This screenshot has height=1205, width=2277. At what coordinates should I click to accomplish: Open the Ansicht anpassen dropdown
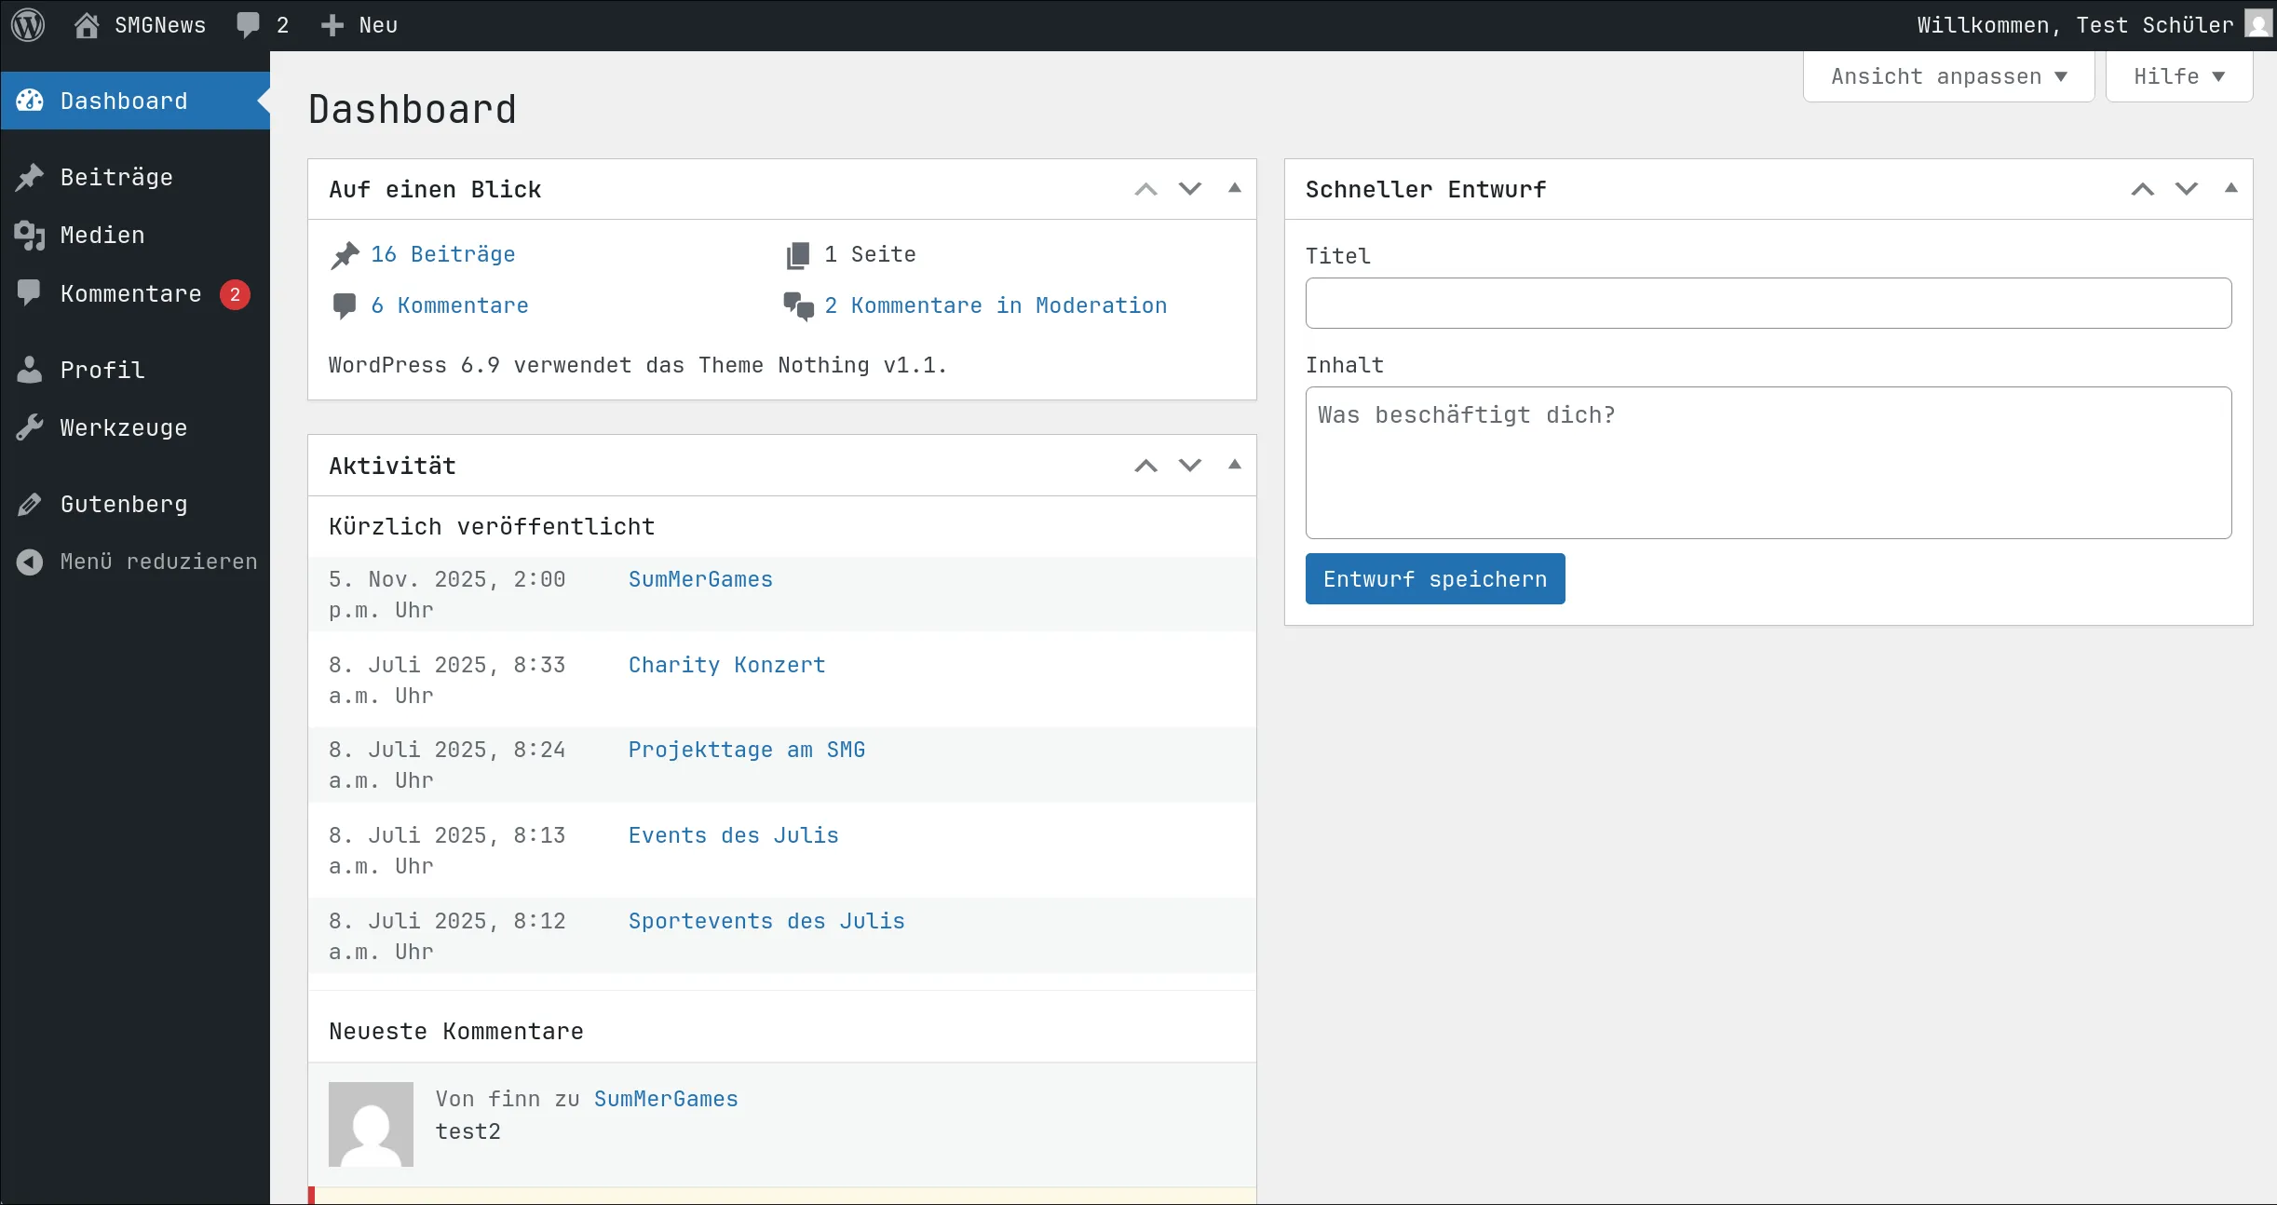[1948, 76]
